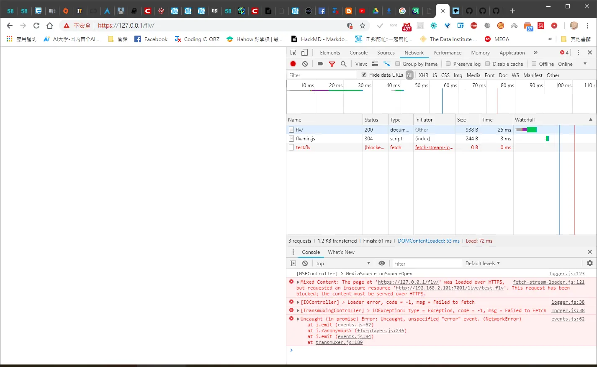This screenshot has height=367, width=597.
Task: Enable the Preserve log checkbox
Action: (448, 64)
